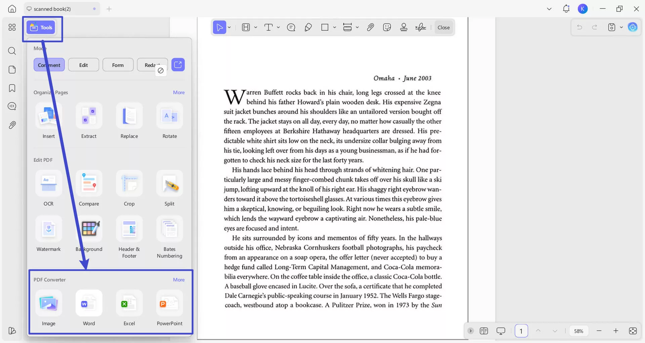Click the Stamp tool in toolbar
Viewport: 645px width, 343px height.
click(404, 28)
